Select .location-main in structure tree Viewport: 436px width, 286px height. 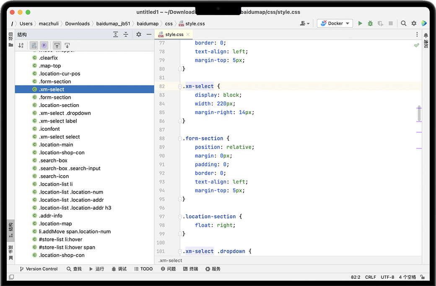coord(56,144)
